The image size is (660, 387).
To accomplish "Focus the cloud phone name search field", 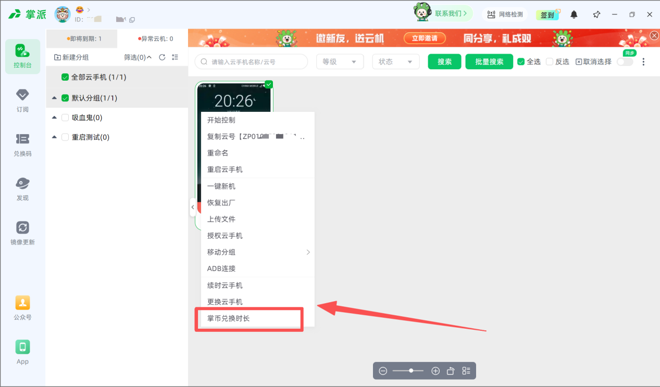I will 251,61.
